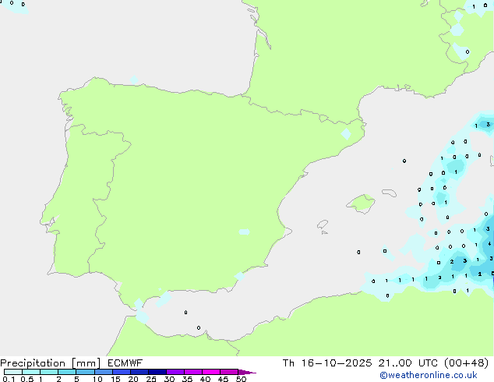This screenshot has width=494, height=382.
Task: Click the Menorca island outline on the map
Action: 389,193
